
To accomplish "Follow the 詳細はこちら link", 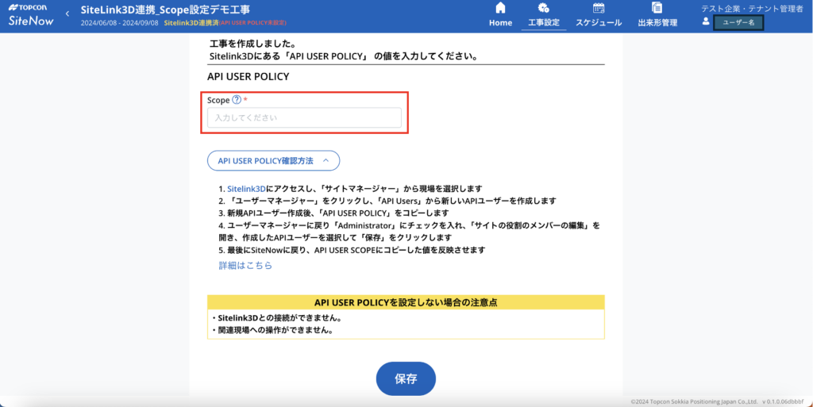I will point(245,266).
